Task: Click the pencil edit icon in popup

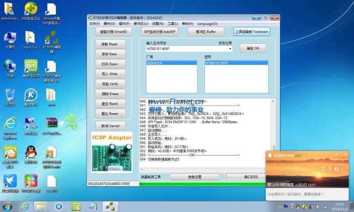Action: click(x=337, y=154)
